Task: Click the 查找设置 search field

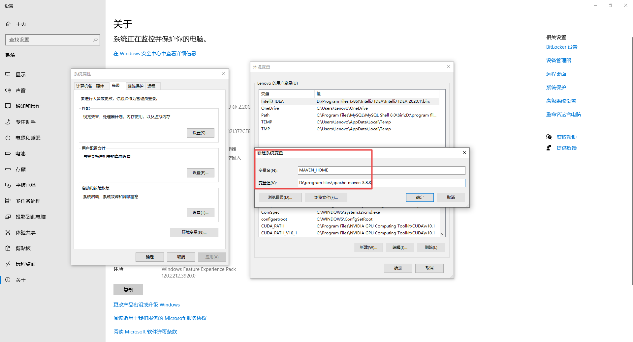Action: 53,40
